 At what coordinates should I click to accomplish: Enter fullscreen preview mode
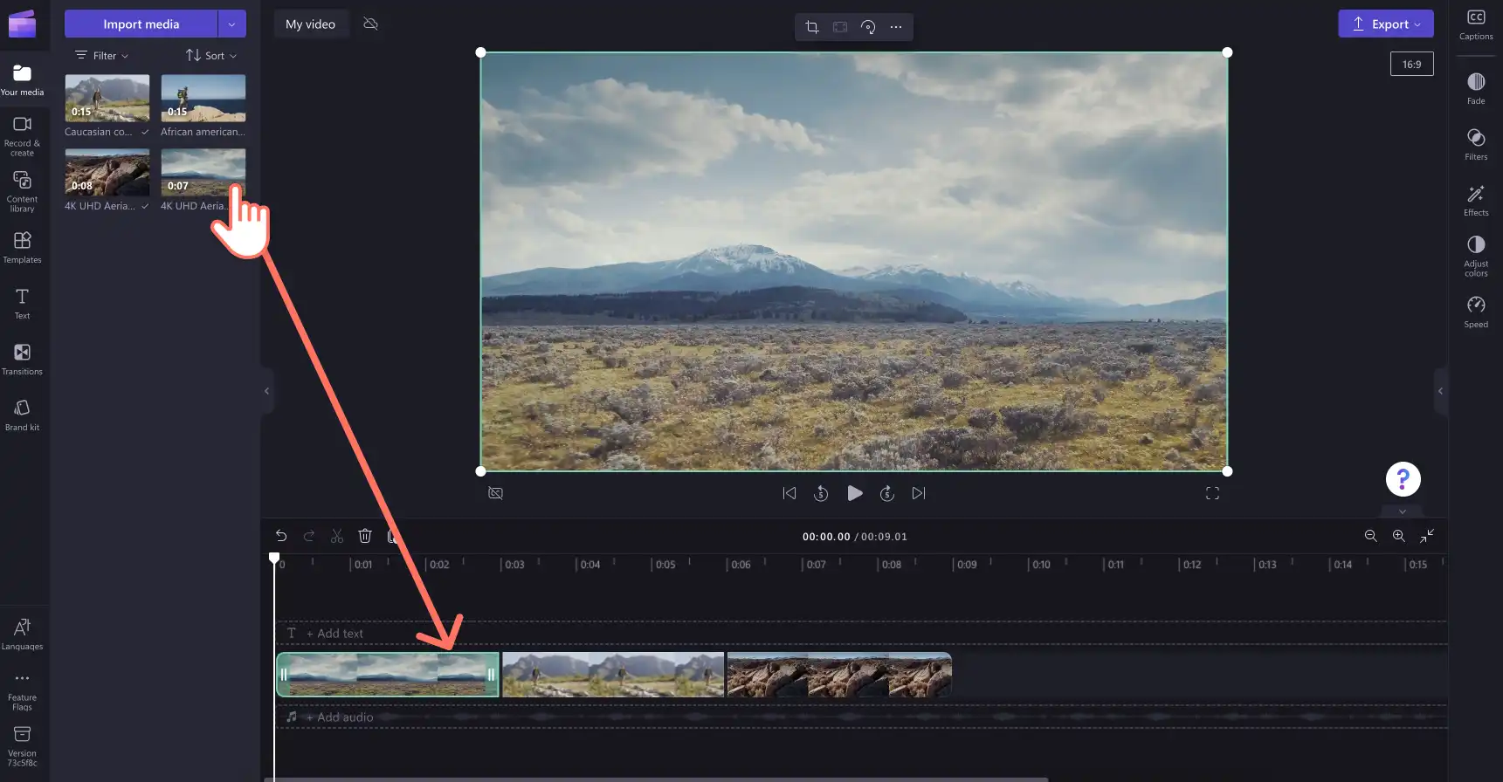(1212, 493)
